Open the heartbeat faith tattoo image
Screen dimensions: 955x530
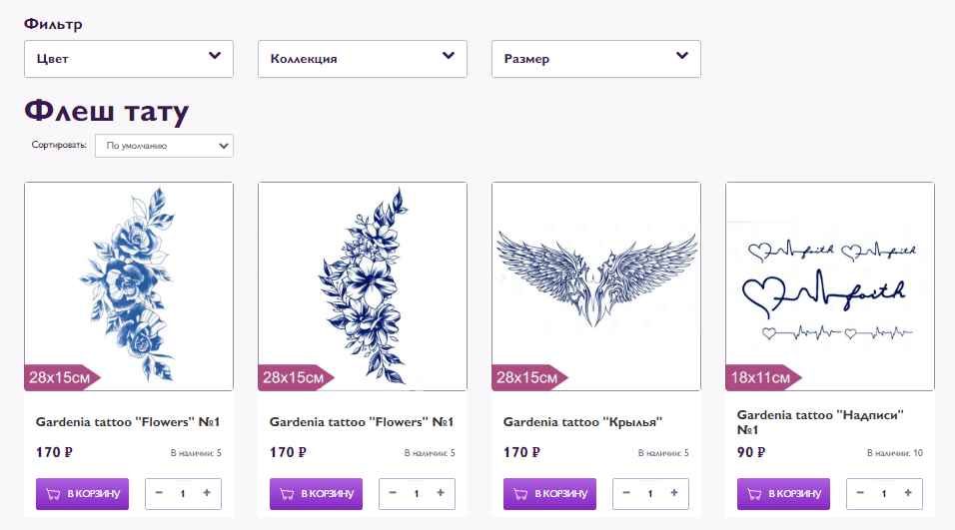coord(830,285)
